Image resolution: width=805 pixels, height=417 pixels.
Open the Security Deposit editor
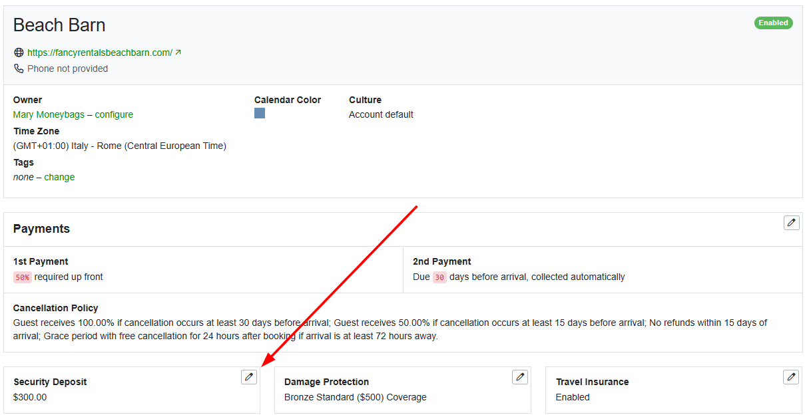pos(248,376)
